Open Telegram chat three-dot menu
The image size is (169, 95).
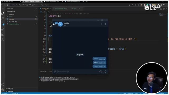[x=105, y=24]
